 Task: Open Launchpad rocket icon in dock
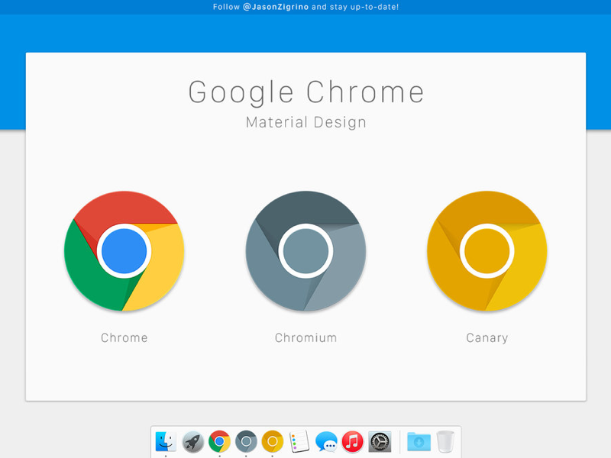[x=192, y=442]
